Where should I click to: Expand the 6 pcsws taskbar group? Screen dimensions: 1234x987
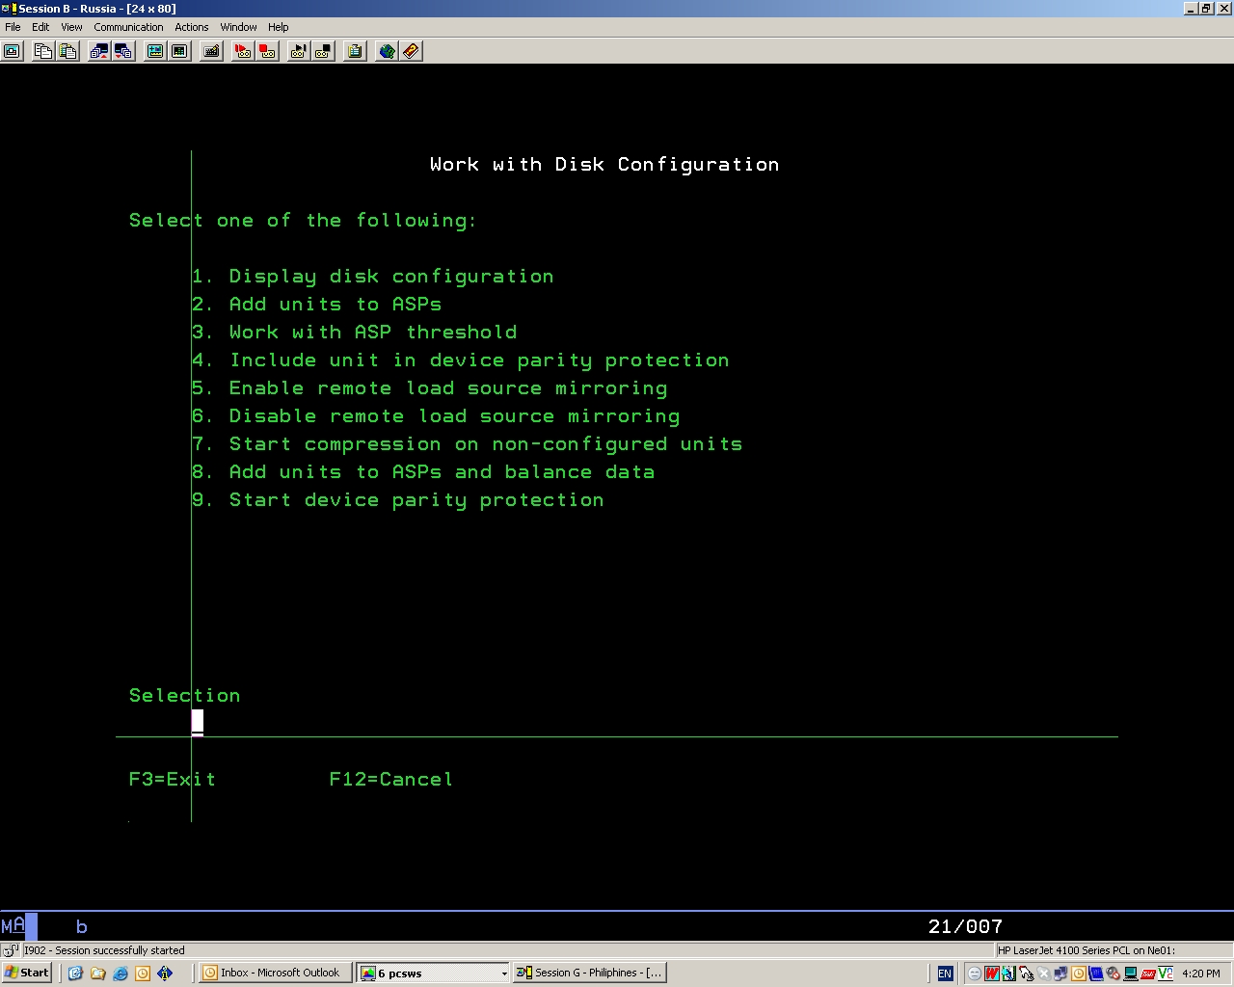pos(433,973)
